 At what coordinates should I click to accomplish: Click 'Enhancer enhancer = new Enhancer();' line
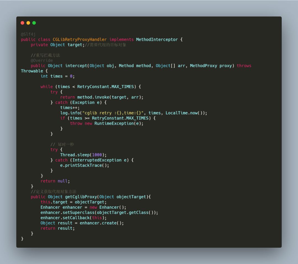tap(83, 207)
